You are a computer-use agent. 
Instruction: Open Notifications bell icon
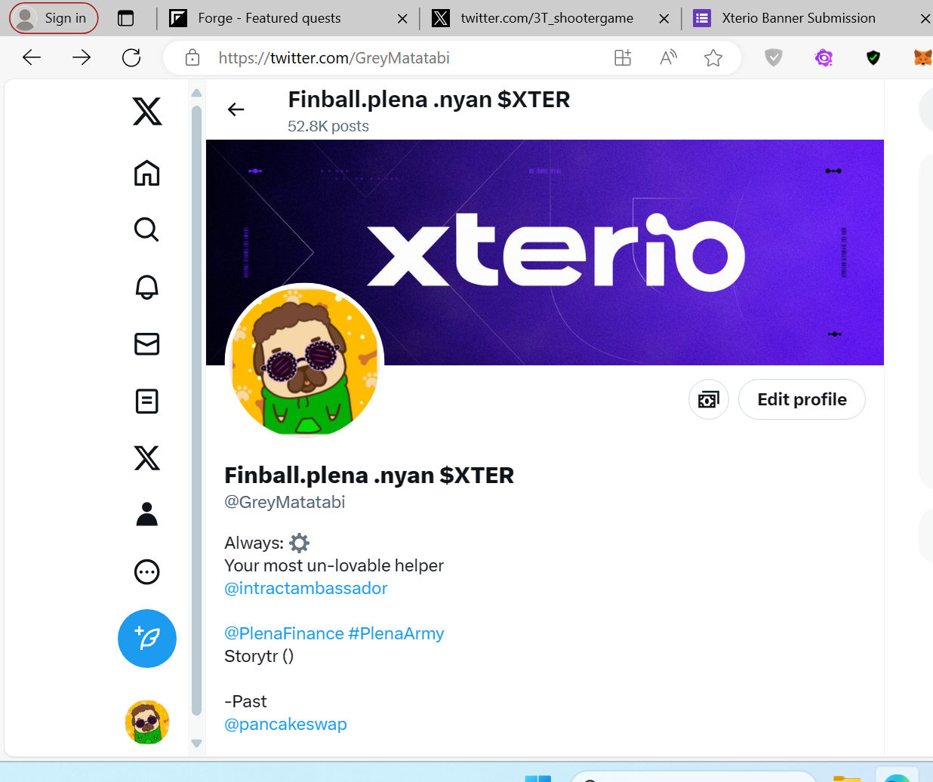(146, 287)
